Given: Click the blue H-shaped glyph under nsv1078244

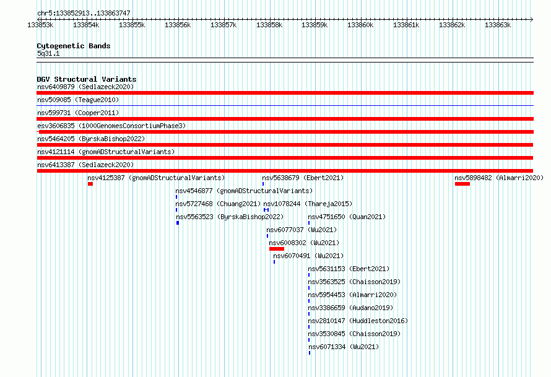Looking at the screenshot, I should point(266,210).
